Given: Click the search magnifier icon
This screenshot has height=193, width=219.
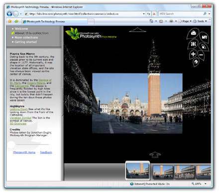Looking at the screenshot, I should (205, 13).
